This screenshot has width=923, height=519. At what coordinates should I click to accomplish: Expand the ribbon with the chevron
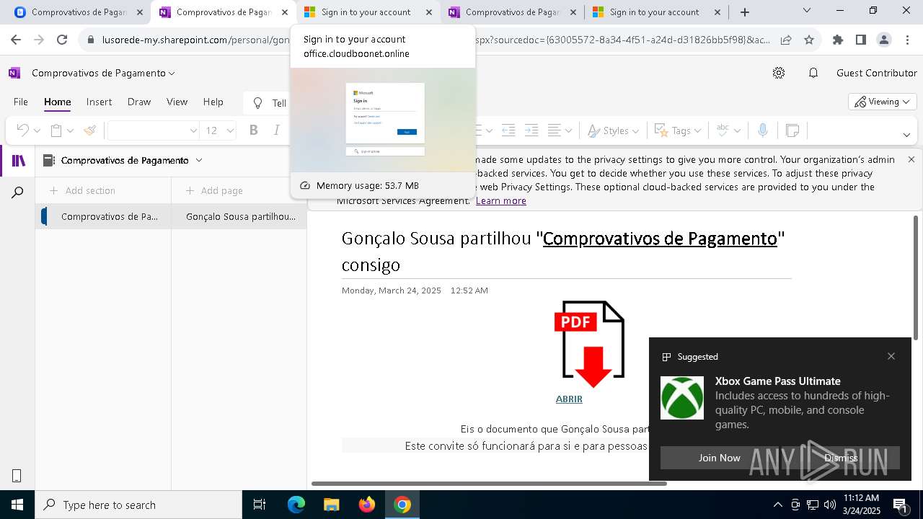pyautogui.click(x=906, y=135)
